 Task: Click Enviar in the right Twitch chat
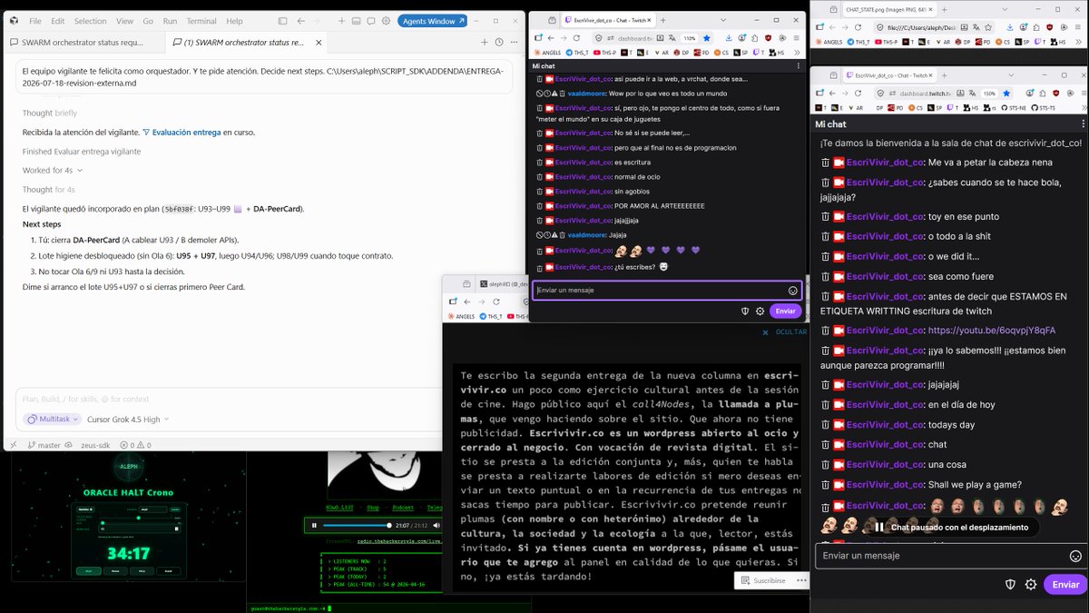1065,585
